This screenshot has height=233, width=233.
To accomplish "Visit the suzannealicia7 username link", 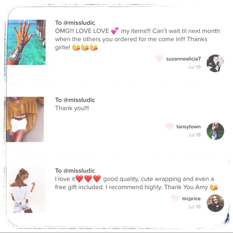I will [183, 59].
